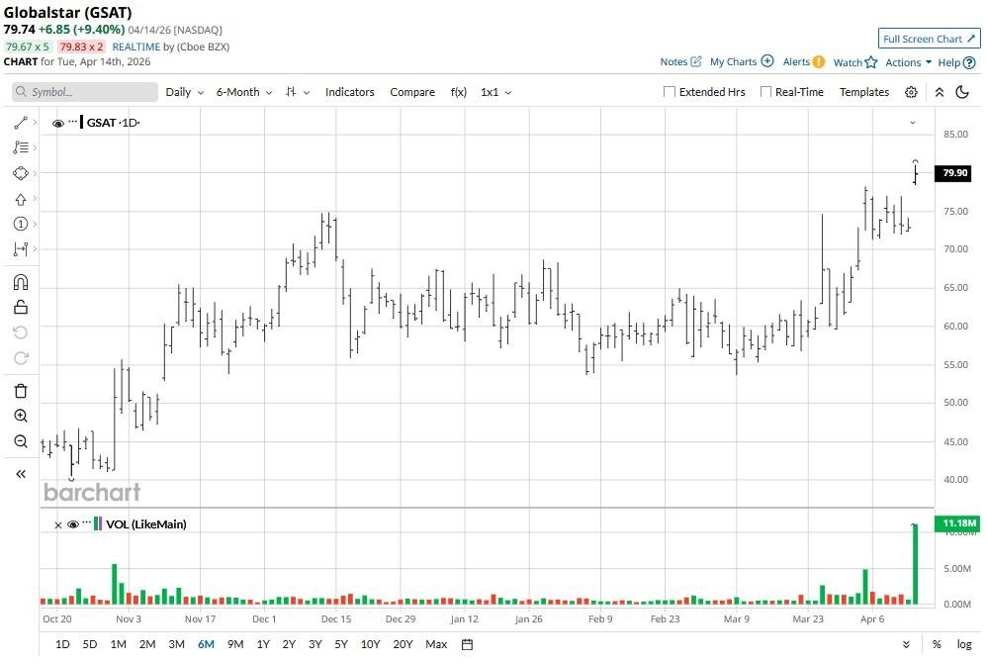The width and height of the screenshot is (987, 663).
Task: Toggle lock on all drawings
Action: [x=20, y=308]
